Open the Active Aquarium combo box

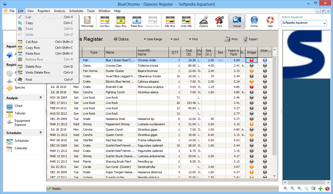tap(304, 23)
